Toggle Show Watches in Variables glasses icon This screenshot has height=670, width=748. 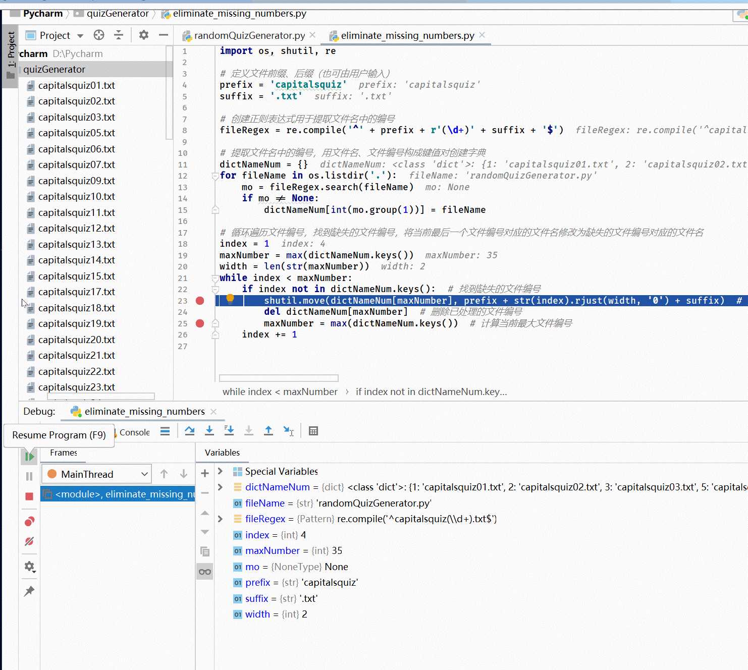[204, 572]
